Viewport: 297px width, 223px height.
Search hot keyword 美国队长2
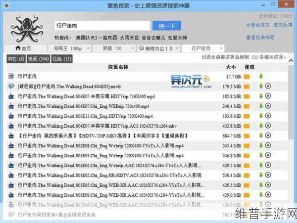(x=87, y=38)
